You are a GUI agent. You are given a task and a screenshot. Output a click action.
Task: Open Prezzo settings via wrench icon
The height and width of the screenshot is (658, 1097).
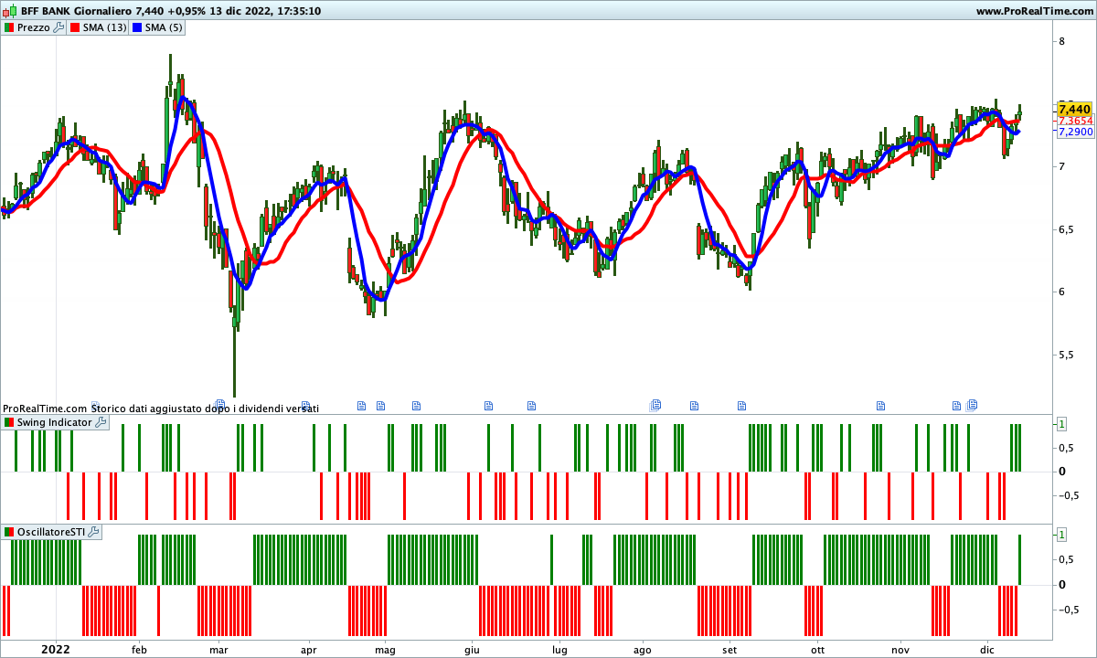[x=59, y=27]
